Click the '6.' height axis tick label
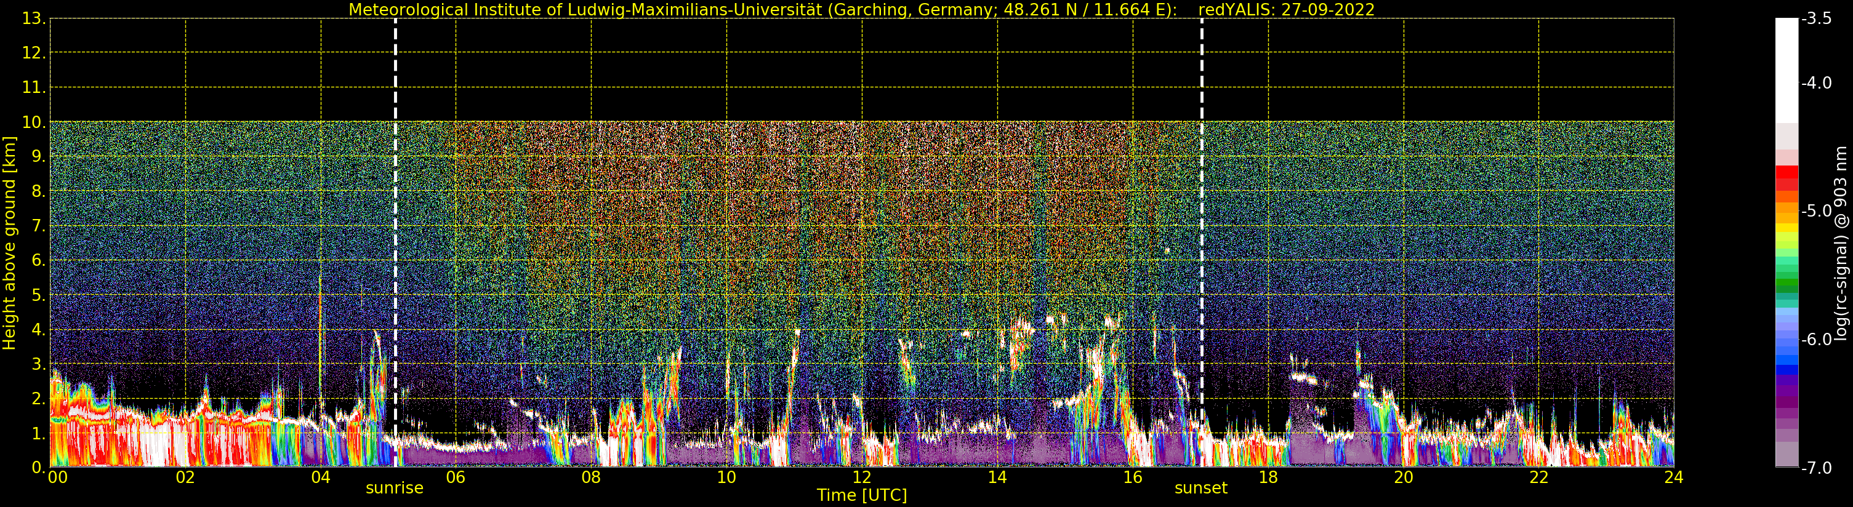 [x=39, y=260]
